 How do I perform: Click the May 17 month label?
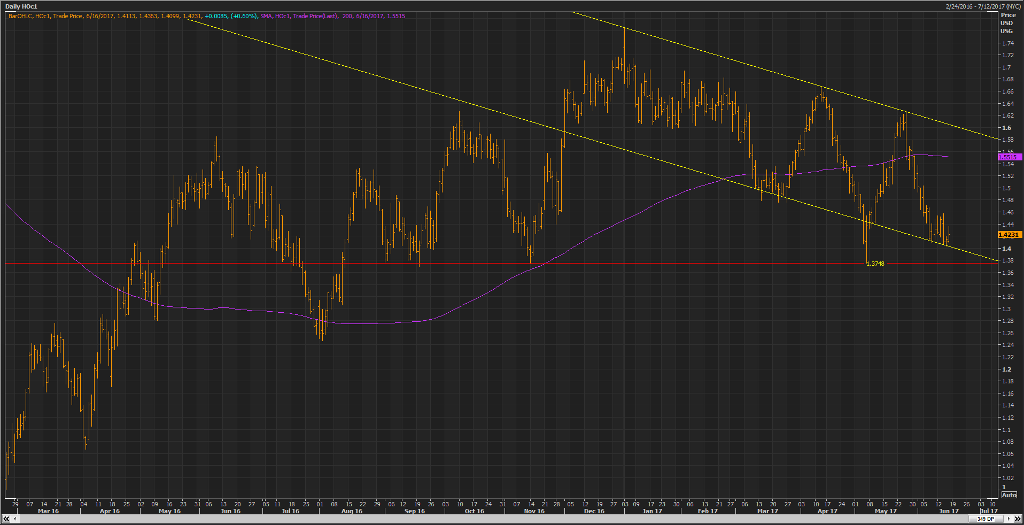pyautogui.click(x=886, y=511)
